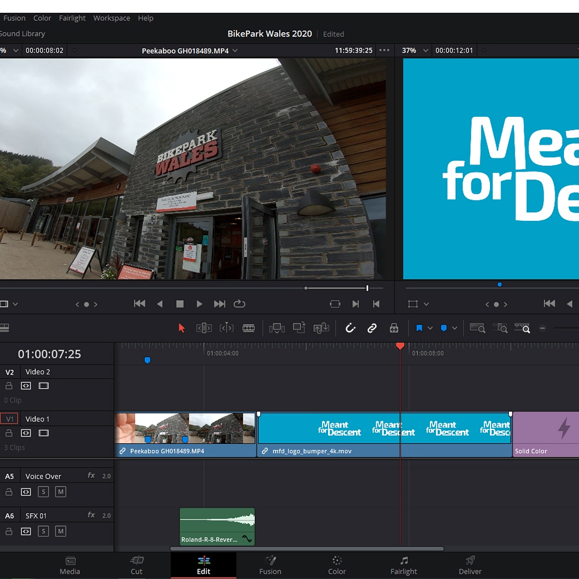Select the Blade Edit Mode tool

coord(249,328)
